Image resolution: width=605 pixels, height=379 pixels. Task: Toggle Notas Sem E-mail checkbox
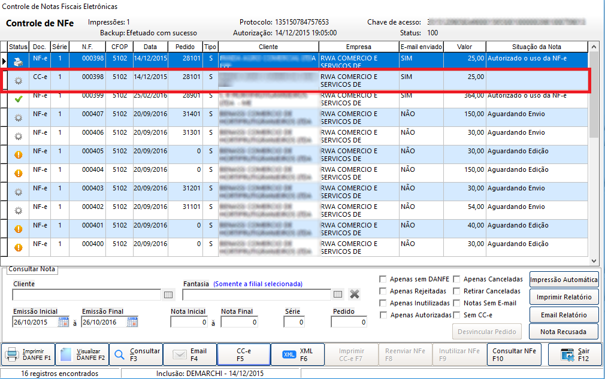pyautogui.click(x=456, y=303)
